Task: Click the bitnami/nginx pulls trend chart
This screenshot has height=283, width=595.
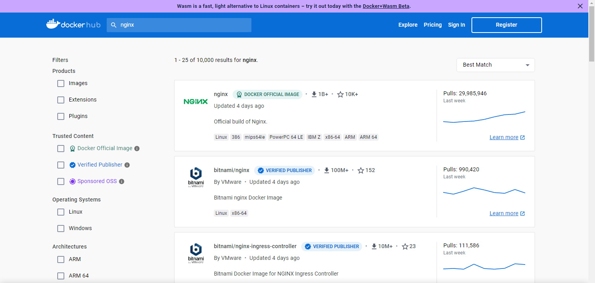Action: pos(484,191)
